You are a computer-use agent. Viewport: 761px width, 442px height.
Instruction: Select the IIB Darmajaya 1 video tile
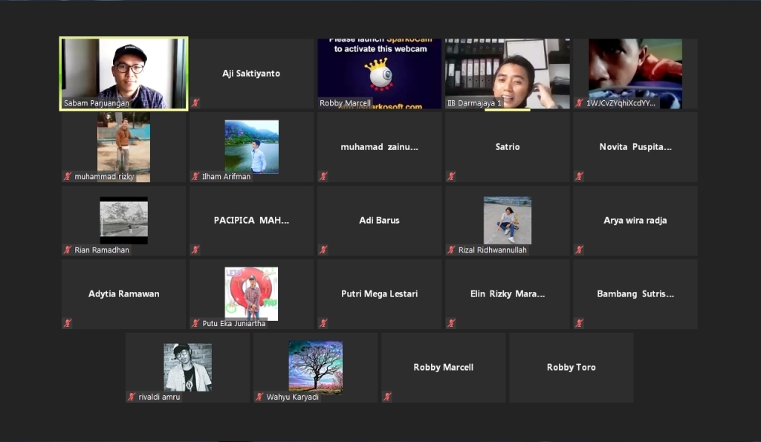tap(507, 74)
